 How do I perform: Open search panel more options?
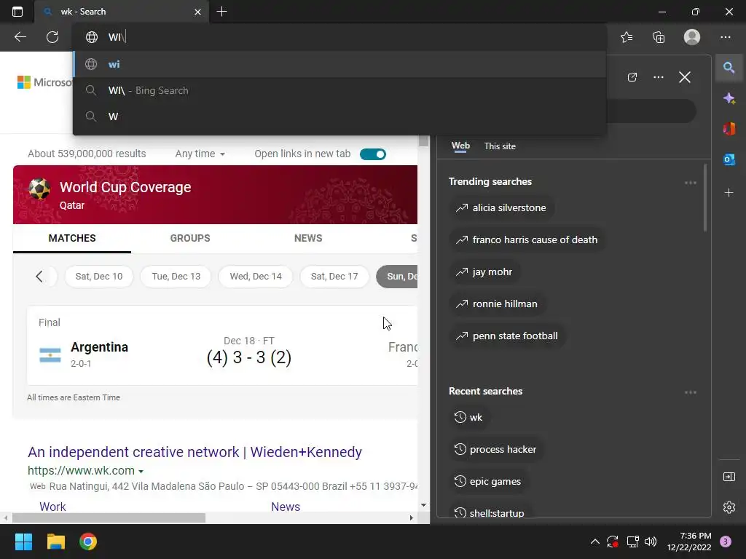pos(659,77)
